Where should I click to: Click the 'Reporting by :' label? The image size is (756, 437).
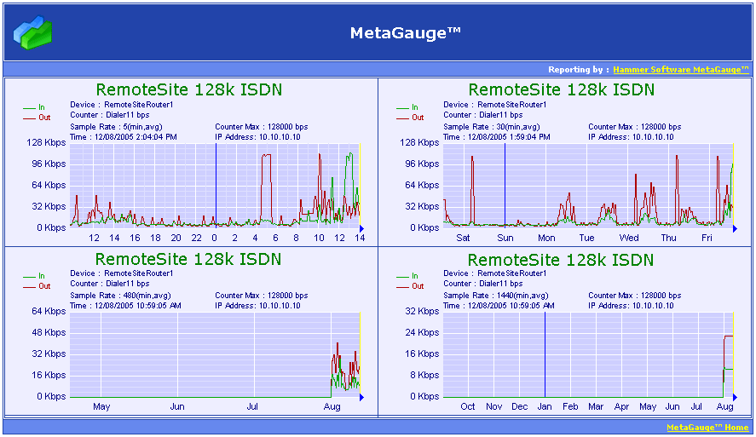click(579, 69)
